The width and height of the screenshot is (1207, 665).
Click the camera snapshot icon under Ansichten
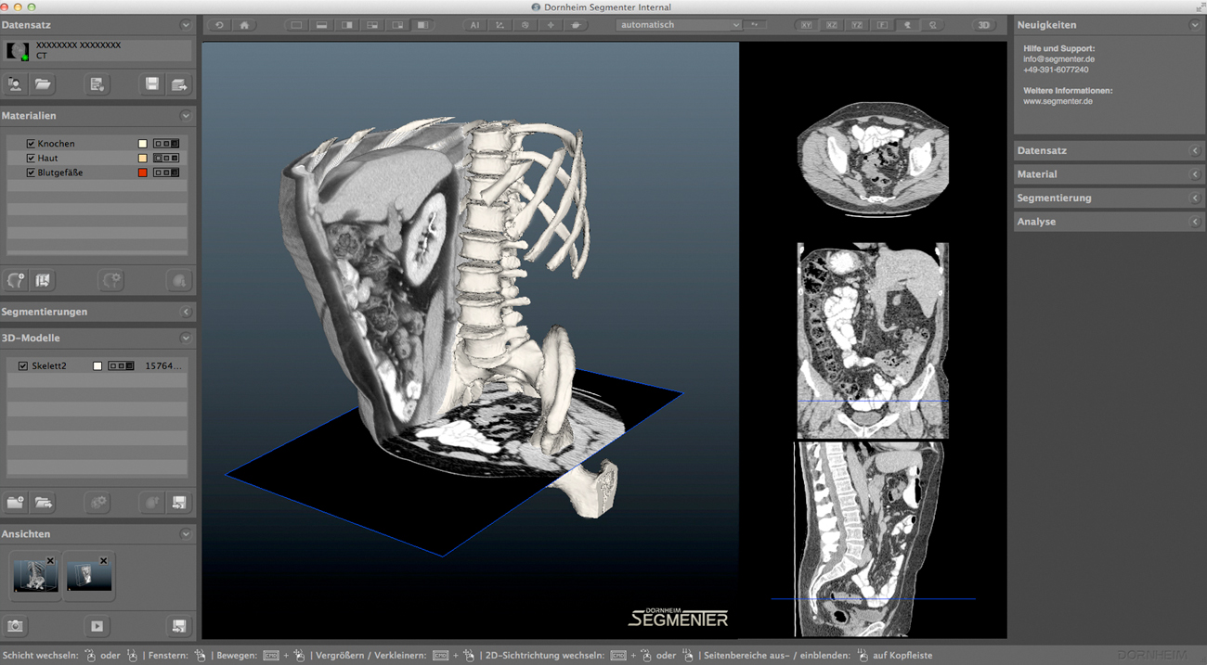click(x=15, y=626)
